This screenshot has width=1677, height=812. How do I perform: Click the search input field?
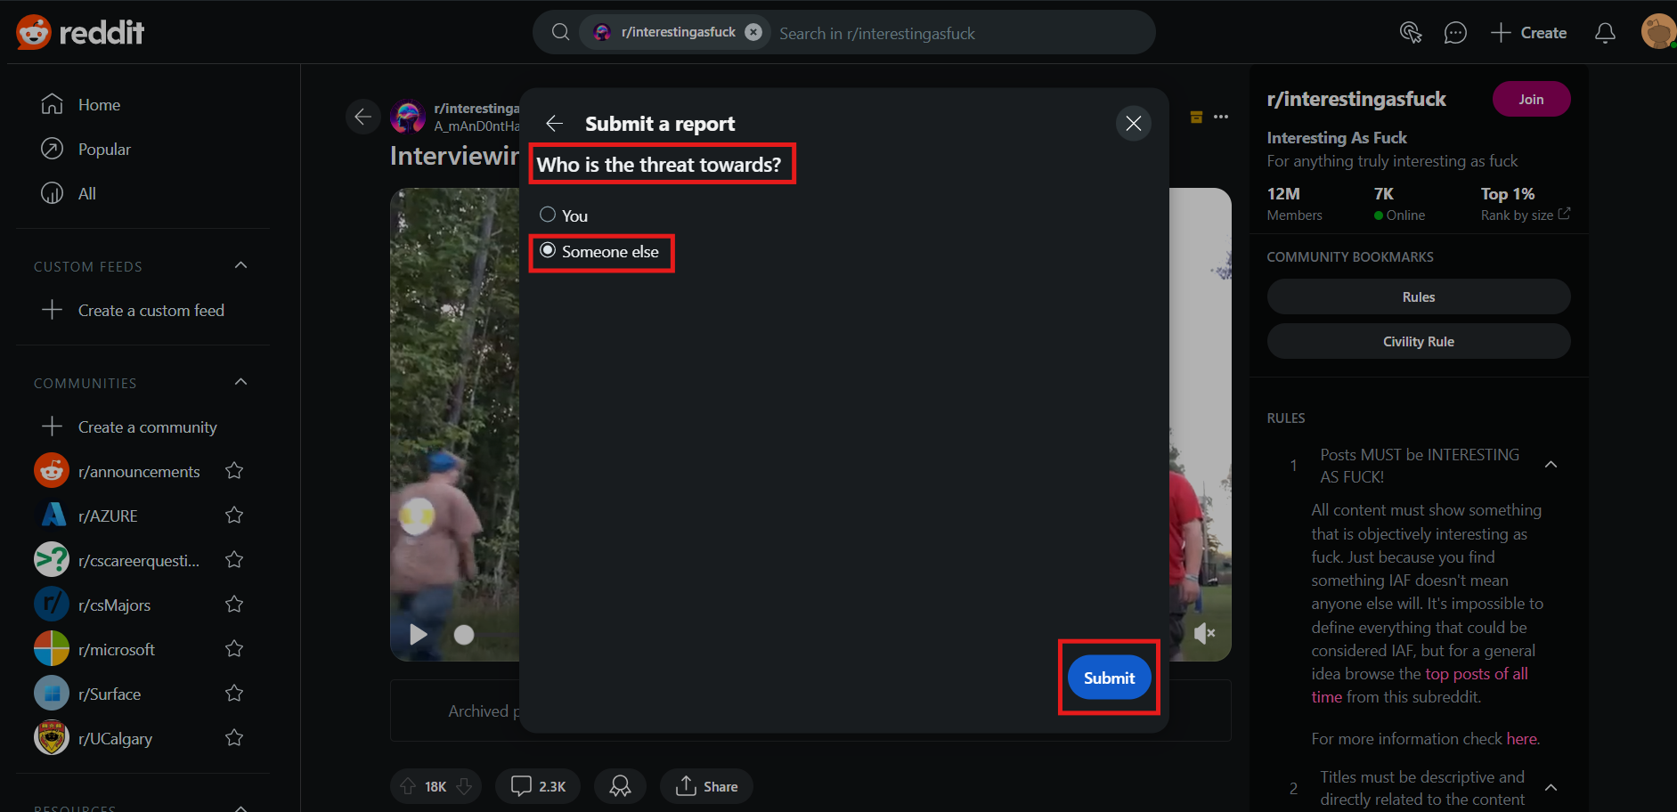[x=957, y=33]
